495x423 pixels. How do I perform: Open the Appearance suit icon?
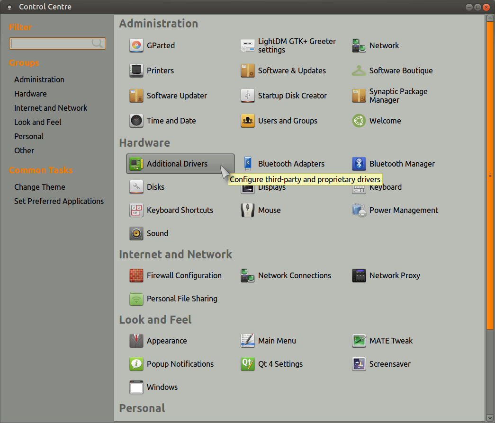tap(136, 341)
